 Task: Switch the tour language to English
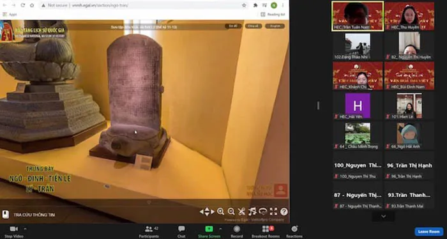coord(275,26)
